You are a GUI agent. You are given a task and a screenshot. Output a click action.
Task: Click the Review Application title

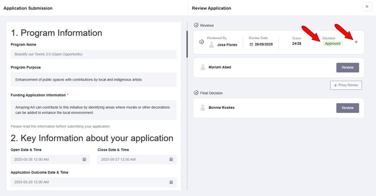click(211, 8)
